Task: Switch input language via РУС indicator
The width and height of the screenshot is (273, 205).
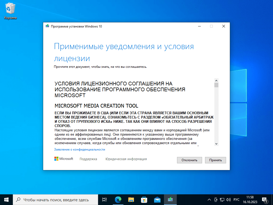Action: tap(236, 200)
